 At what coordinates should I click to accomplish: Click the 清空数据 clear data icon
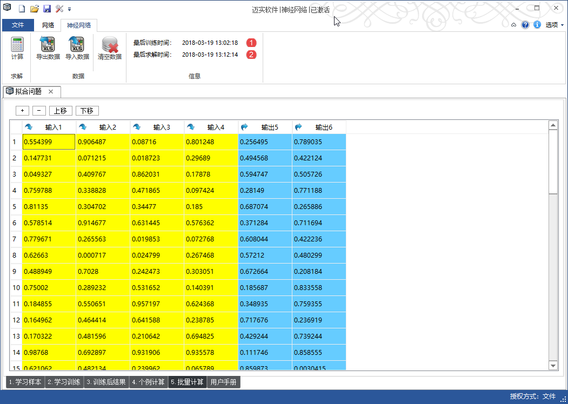(110, 45)
